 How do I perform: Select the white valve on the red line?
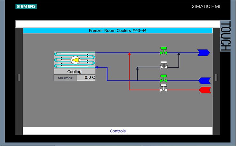164,89
